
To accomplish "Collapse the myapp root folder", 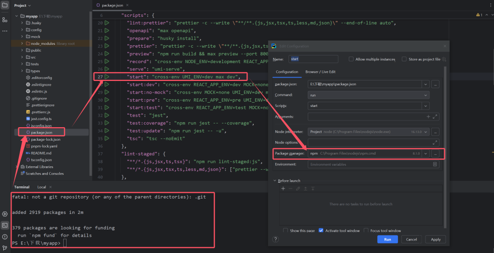I will point(16,16).
